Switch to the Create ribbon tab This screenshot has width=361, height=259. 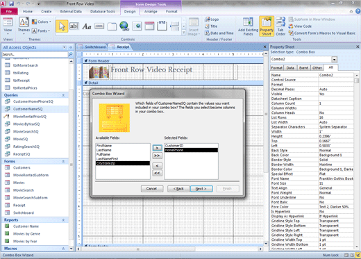point(47,11)
